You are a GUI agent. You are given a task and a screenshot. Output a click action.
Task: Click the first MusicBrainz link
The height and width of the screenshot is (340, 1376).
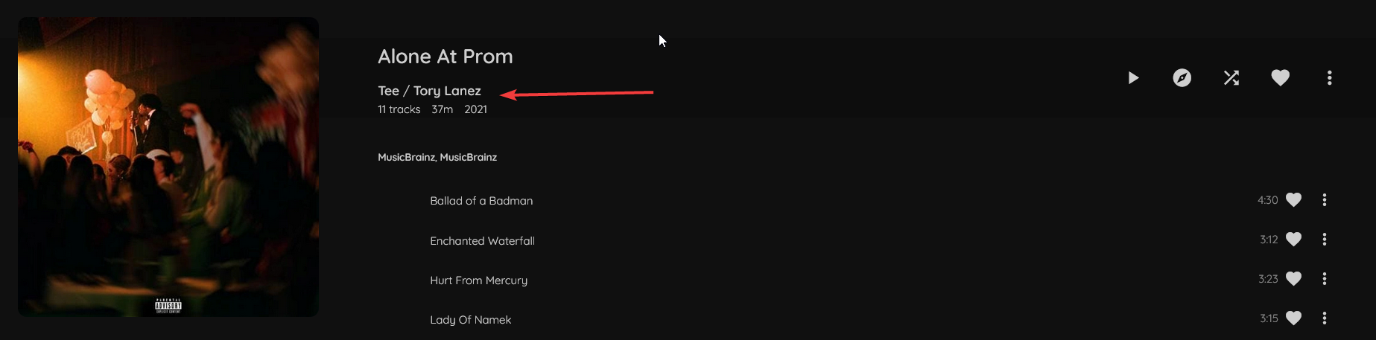point(406,157)
